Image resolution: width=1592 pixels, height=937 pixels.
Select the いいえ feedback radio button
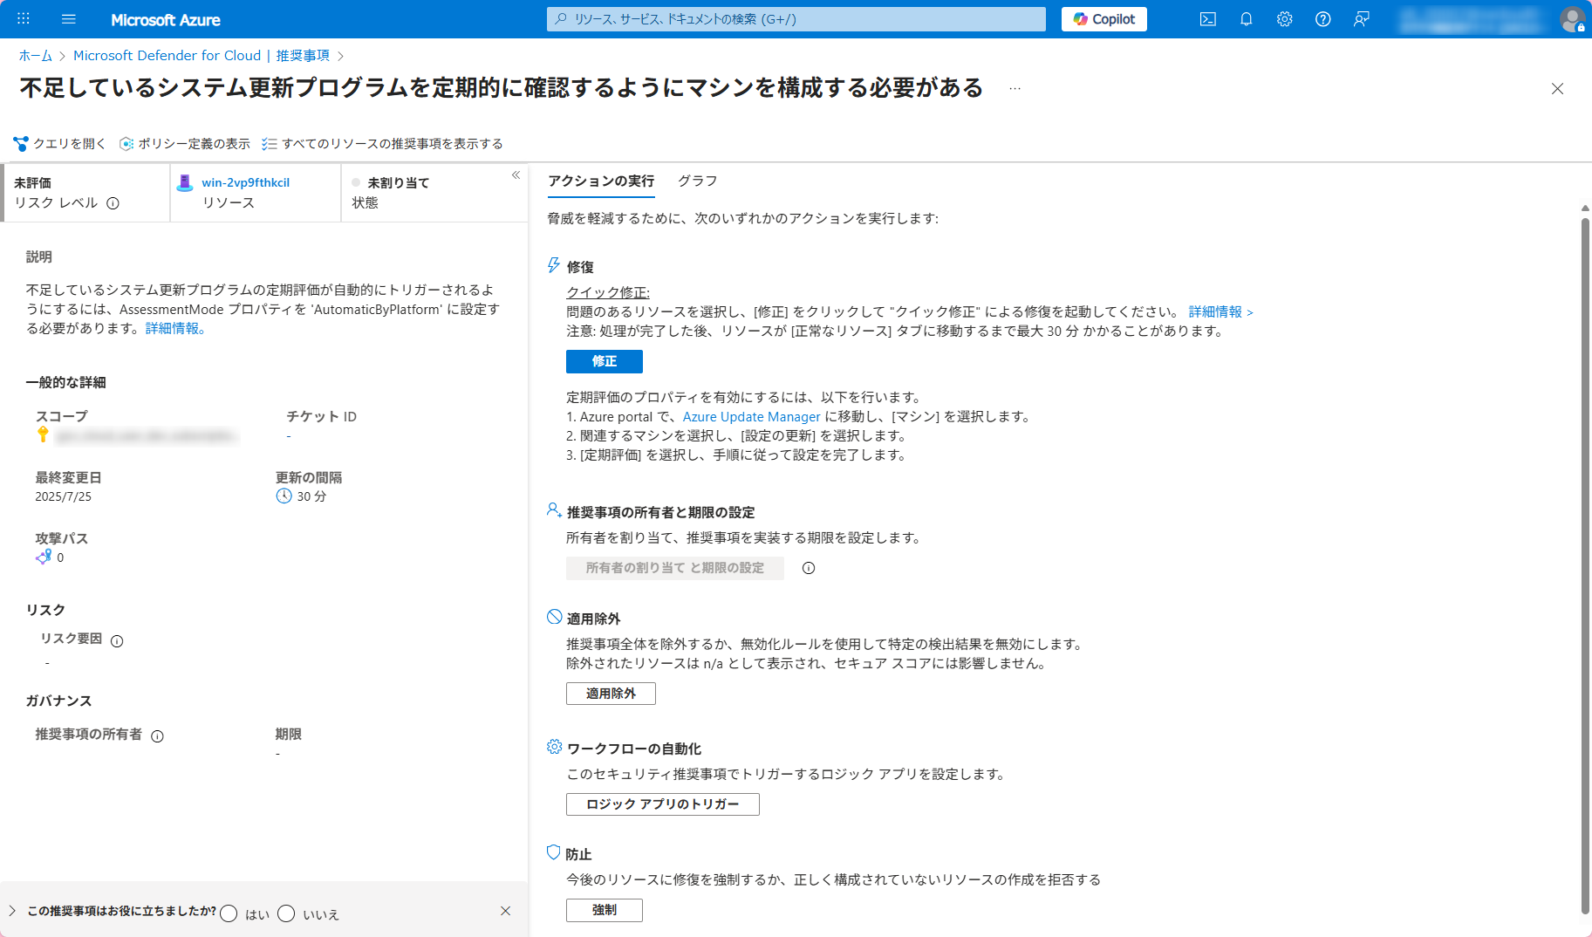pyautogui.click(x=286, y=913)
